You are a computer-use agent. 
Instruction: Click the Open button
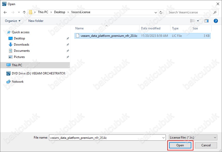tap(180, 145)
